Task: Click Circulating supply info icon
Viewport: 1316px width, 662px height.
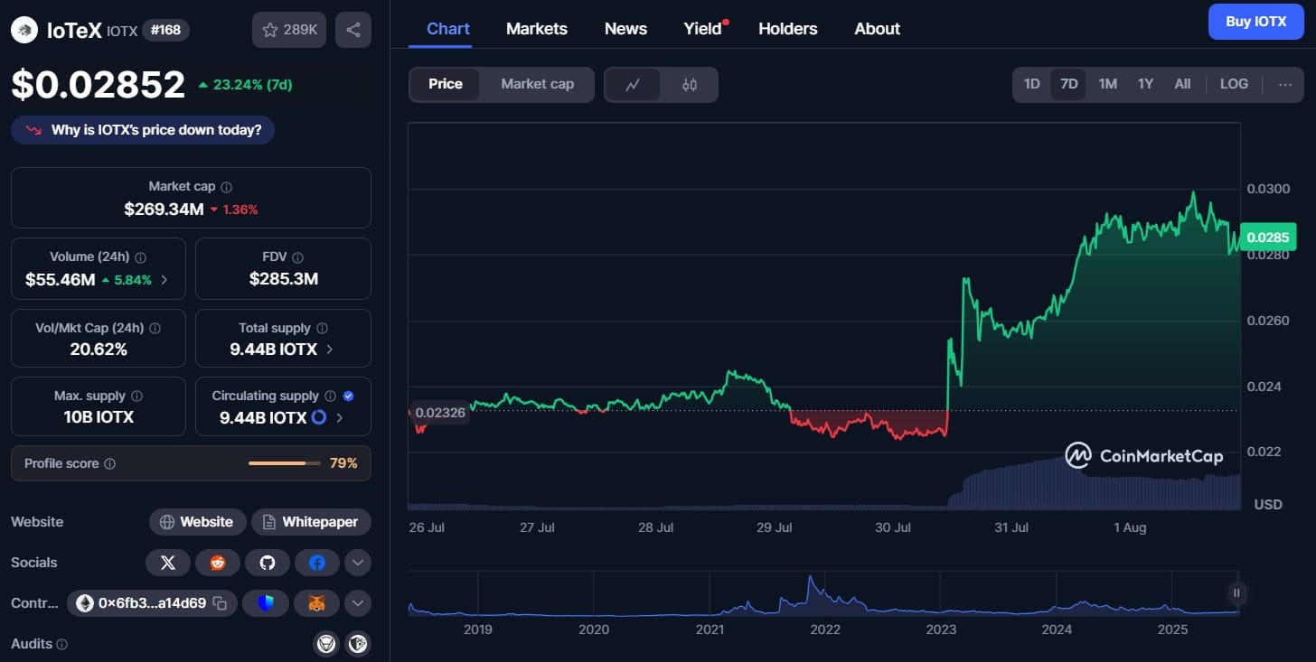Action: tap(330, 396)
